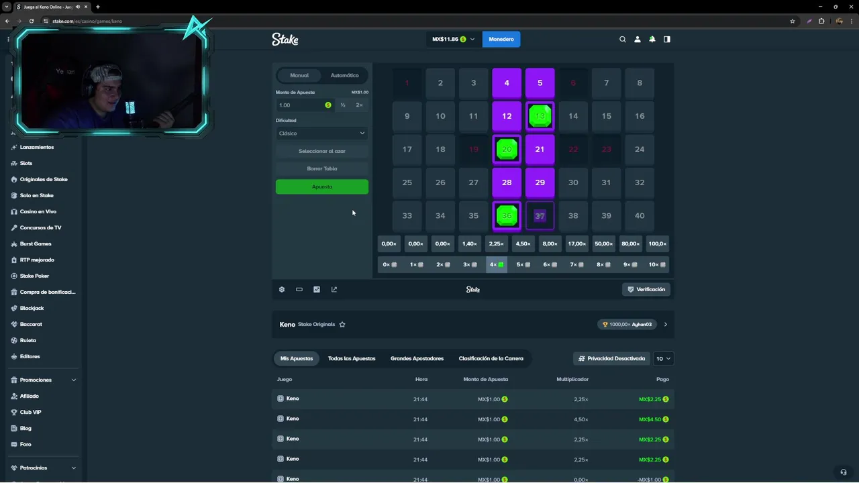The image size is (859, 483).
Task: Open the notifications bell icon
Action: (x=652, y=40)
